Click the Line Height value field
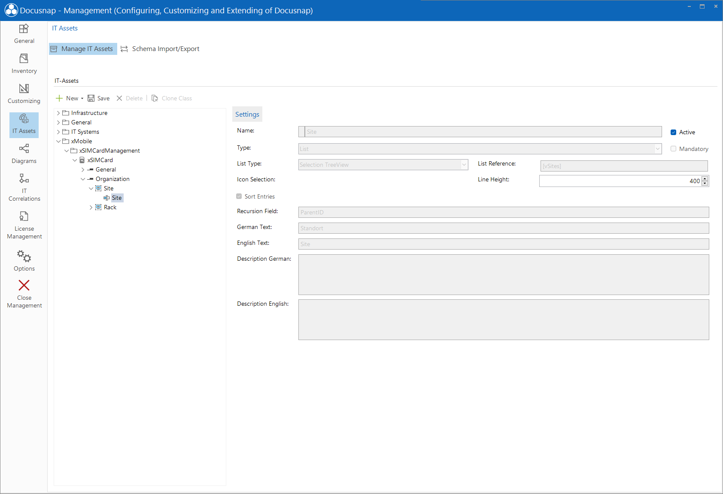Screen dimensions: 723x494 click(x=620, y=181)
